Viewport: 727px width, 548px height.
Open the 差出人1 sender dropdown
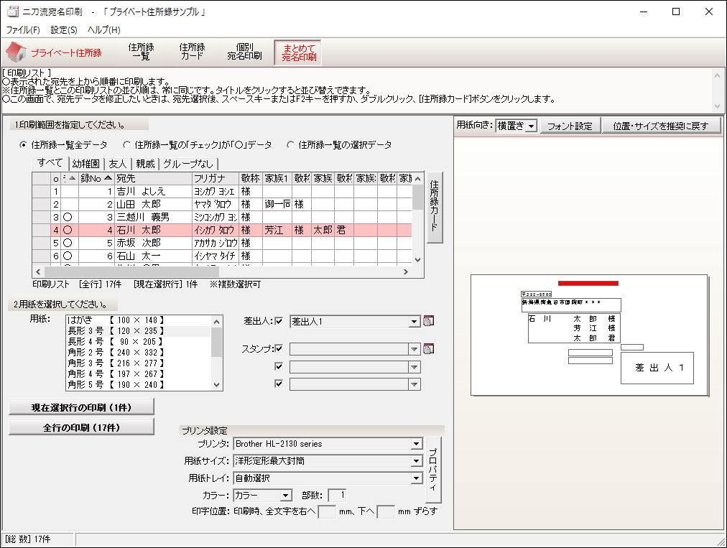pyautogui.click(x=414, y=321)
